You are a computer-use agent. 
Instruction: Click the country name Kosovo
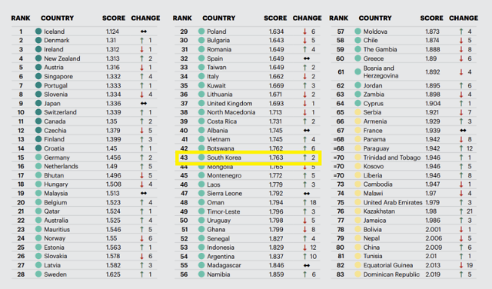[374, 166]
